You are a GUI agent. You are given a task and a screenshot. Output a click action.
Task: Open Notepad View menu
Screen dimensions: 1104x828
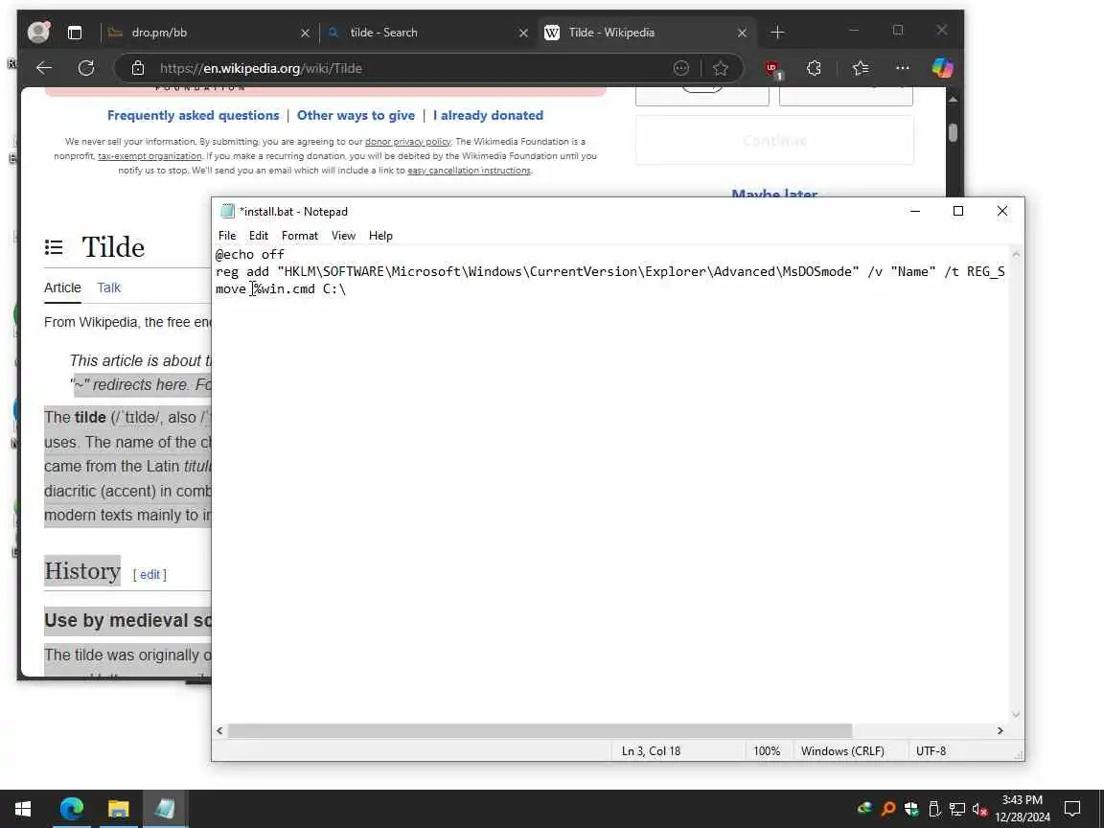pyautogui.click(x=344, y=235)
